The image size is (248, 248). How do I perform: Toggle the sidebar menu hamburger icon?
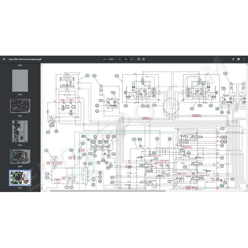point(4,59)
